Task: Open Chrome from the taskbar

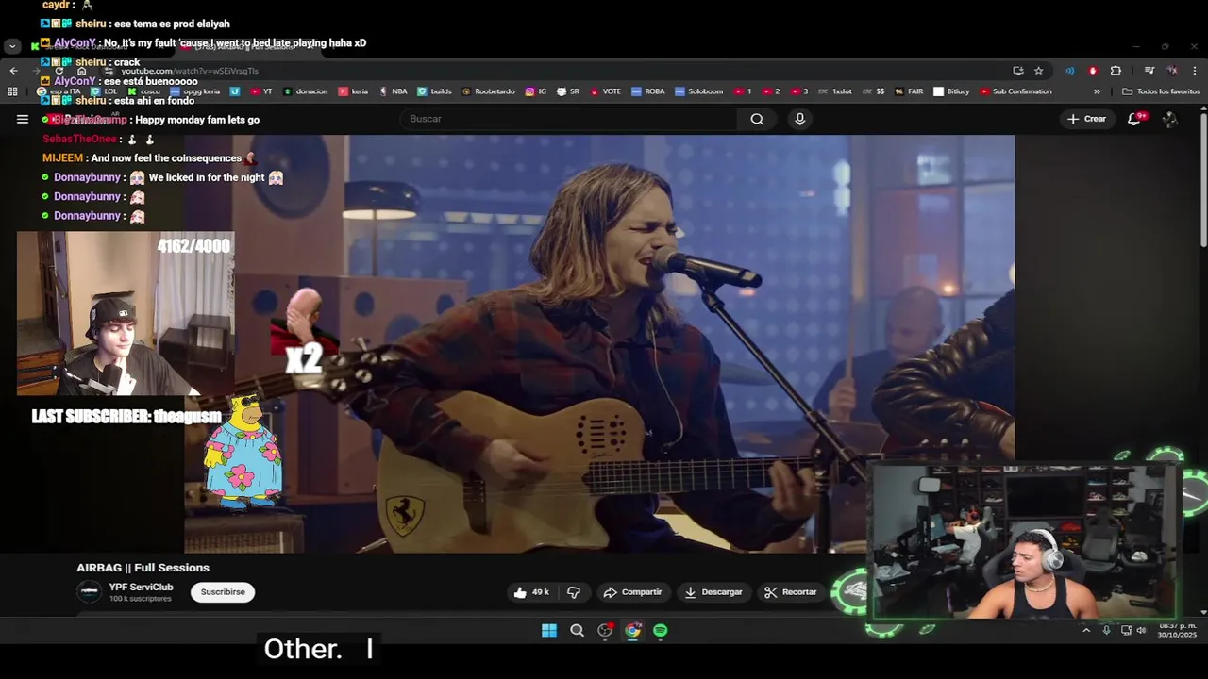Action: 632,631
